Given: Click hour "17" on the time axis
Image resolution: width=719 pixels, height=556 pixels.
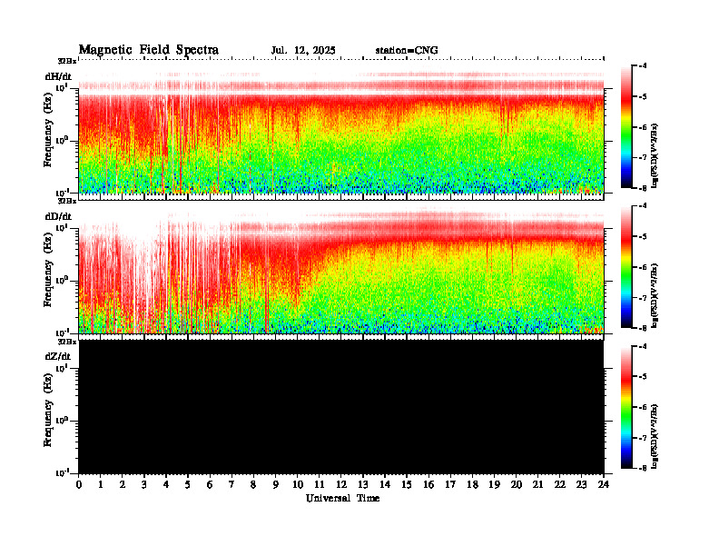Looking at the screenshot, I should click(x=450, y=484).
